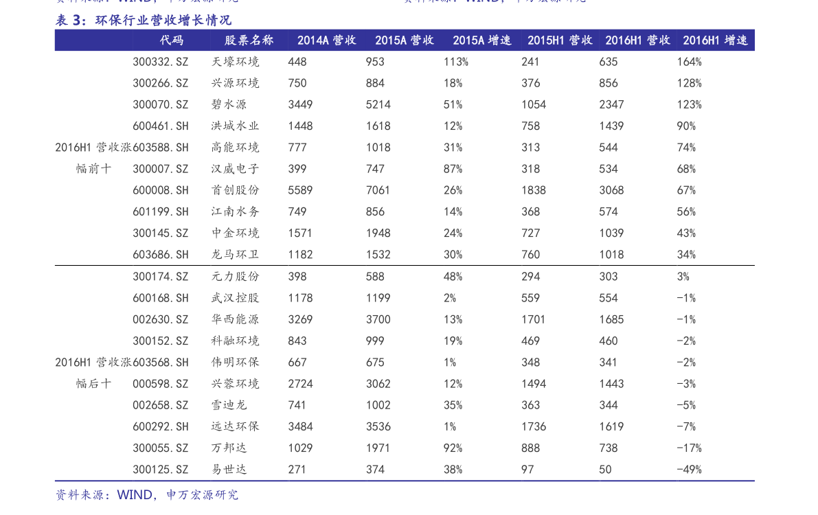Click the -49% growth value

tap(689, 470)
